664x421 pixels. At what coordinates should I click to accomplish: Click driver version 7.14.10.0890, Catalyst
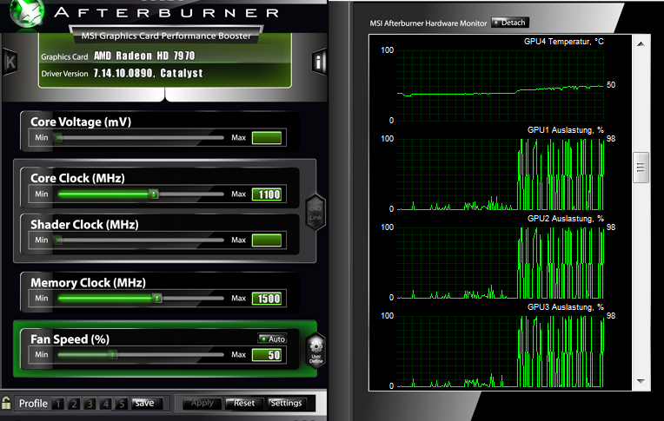[x=148, y=73]
